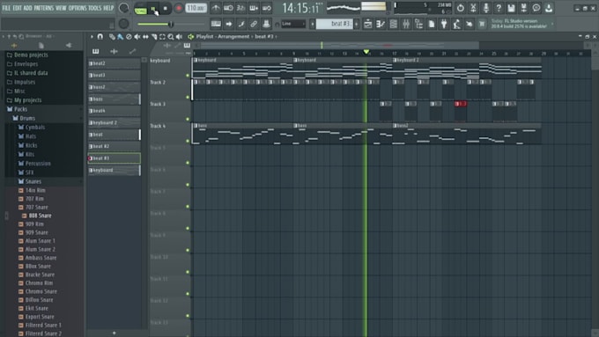The height and width of the screenshot is (337, 599).
Task: Click the link/multilink controllers icon
Action: 254,24
